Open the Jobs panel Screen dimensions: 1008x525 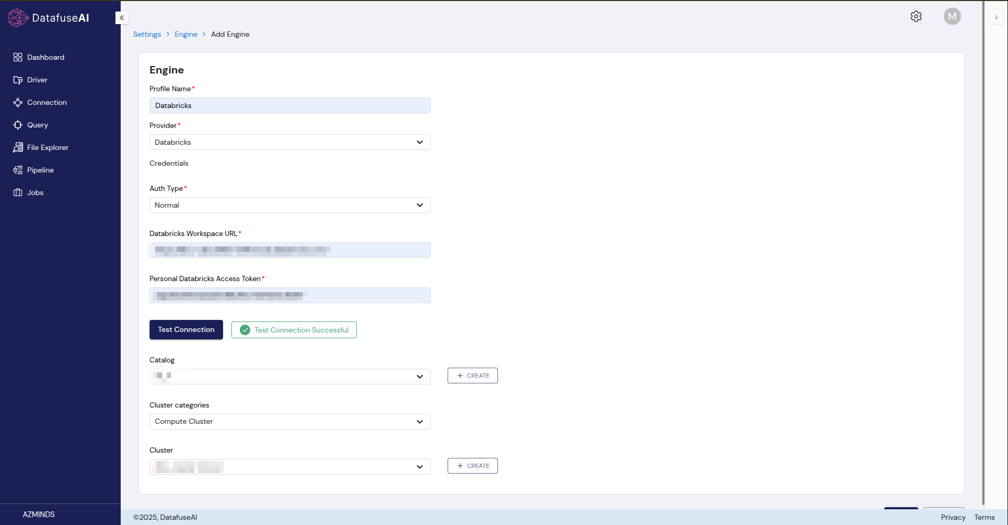(x=35, y=192)
